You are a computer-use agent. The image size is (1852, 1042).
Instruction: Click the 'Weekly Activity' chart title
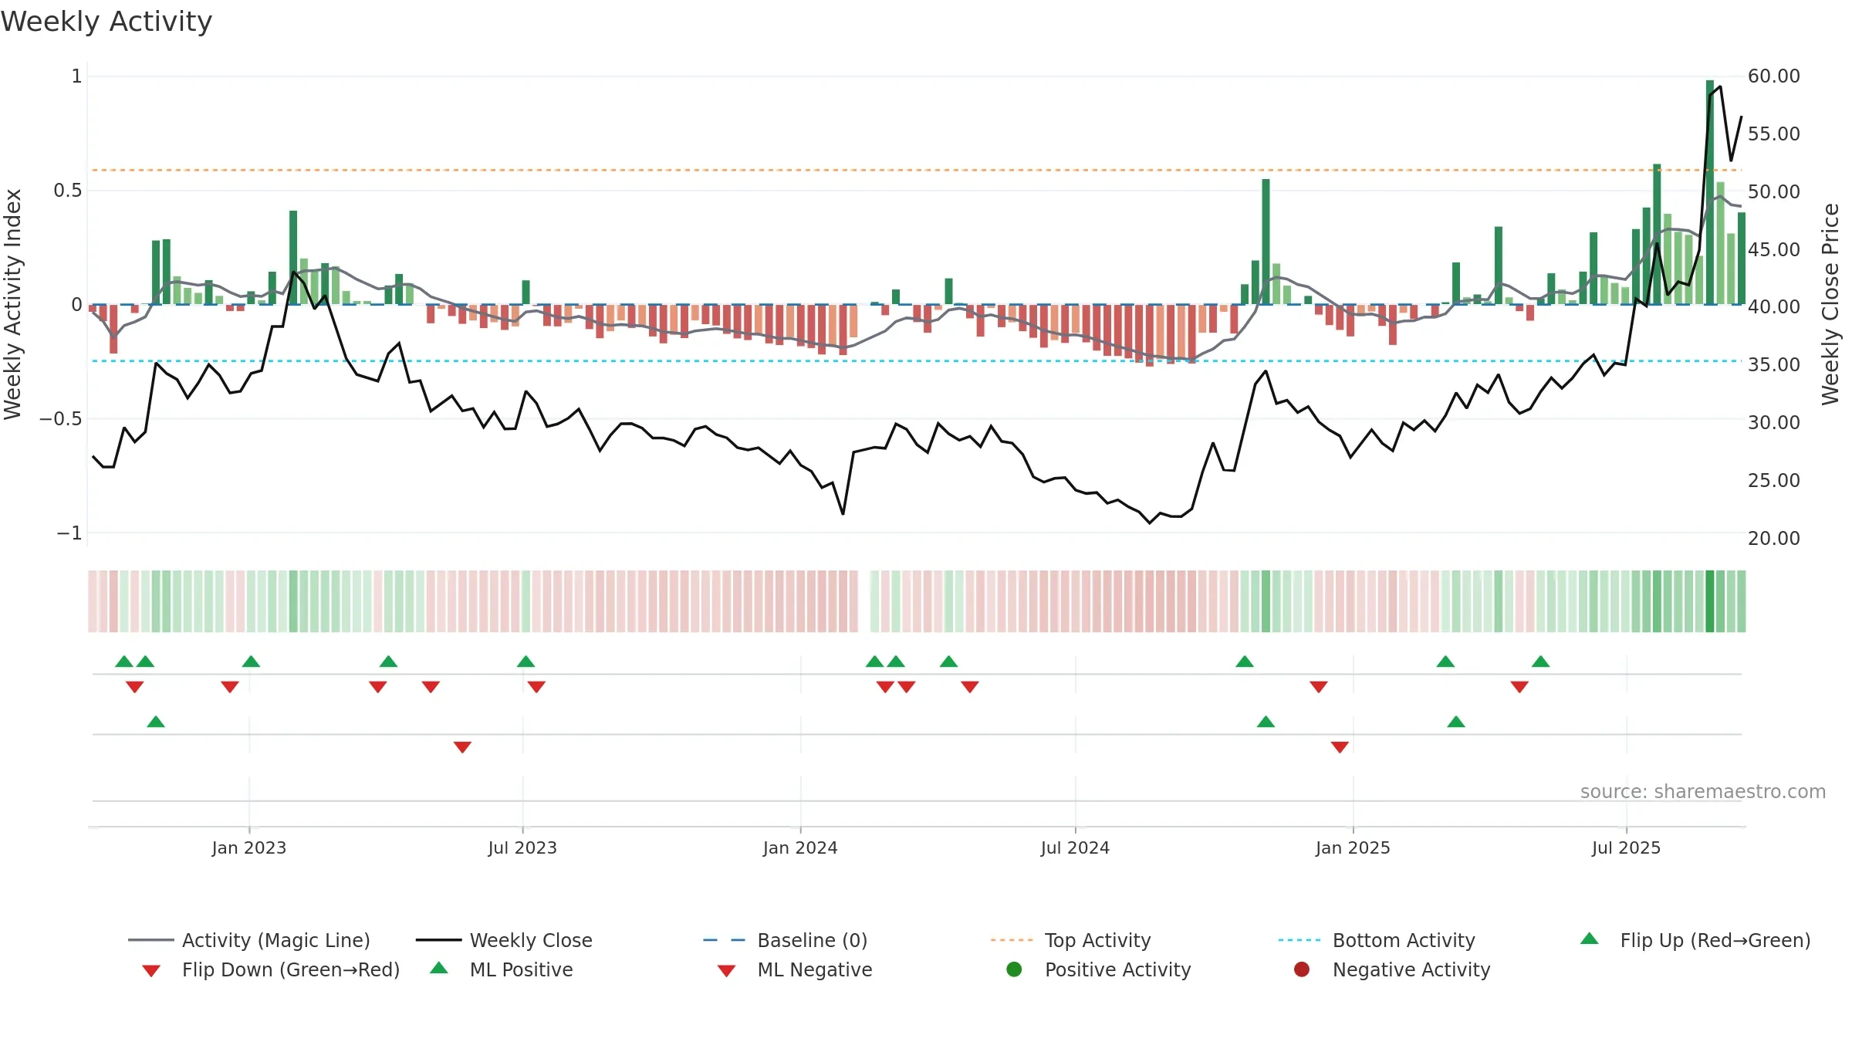106,22
